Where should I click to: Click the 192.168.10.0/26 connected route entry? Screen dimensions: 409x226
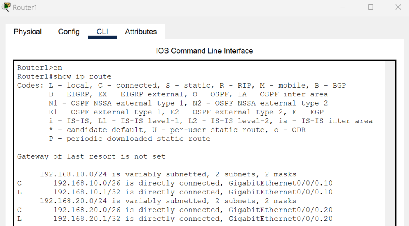(175, 183)
